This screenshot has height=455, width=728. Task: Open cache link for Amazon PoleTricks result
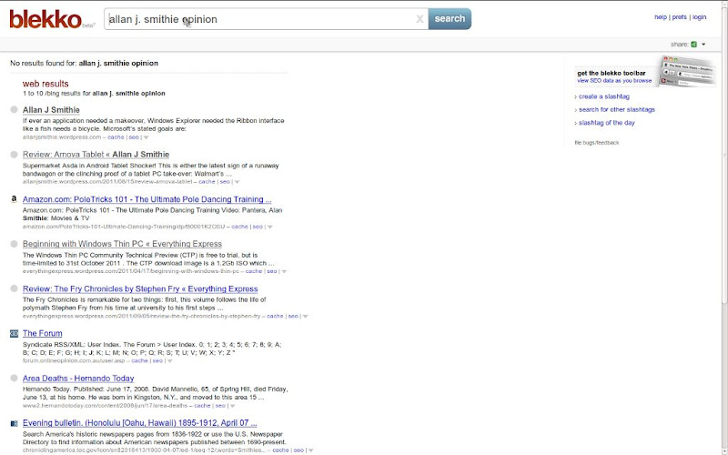[239, 227]
